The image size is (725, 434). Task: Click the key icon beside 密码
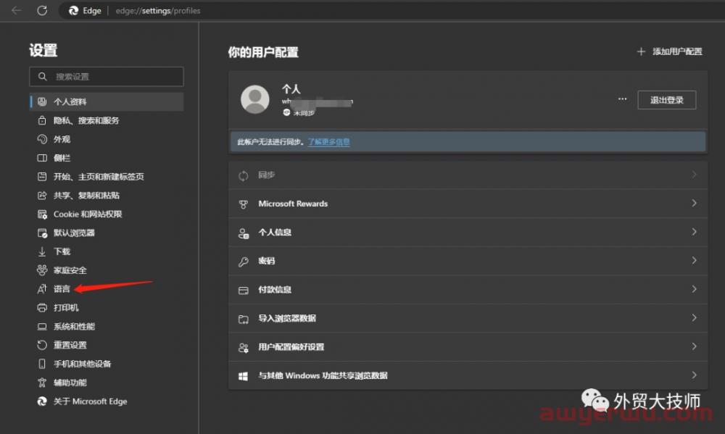point(243,262)
